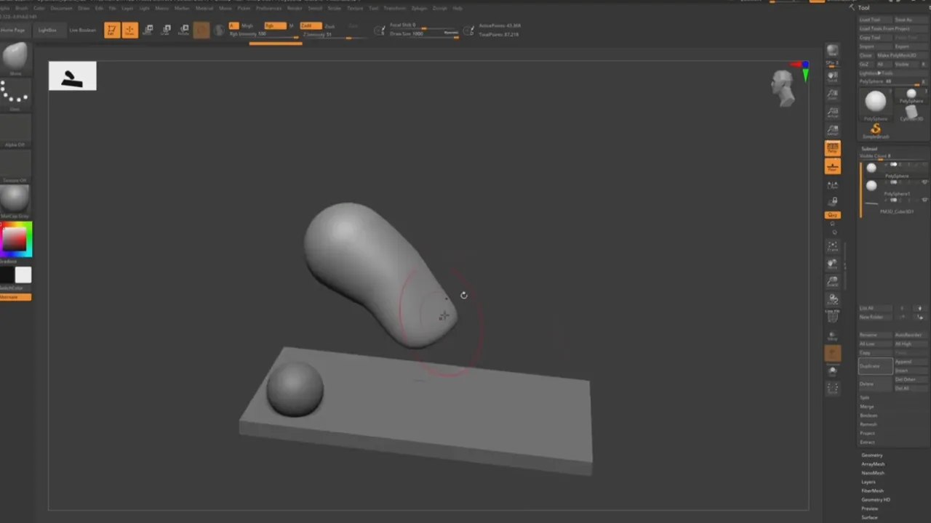Click the Duplicate subtool button

click(875, 366)
